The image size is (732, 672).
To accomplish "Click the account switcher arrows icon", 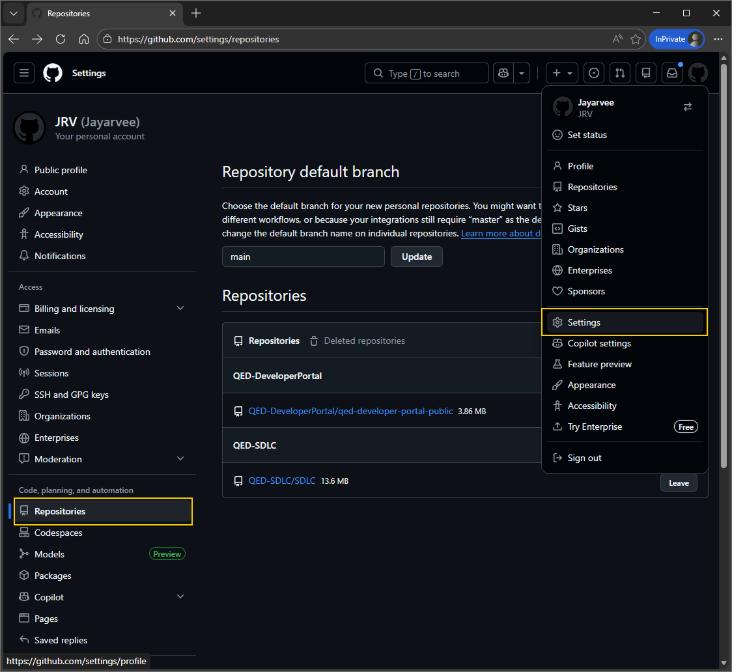I will click(x=687, y=107).
